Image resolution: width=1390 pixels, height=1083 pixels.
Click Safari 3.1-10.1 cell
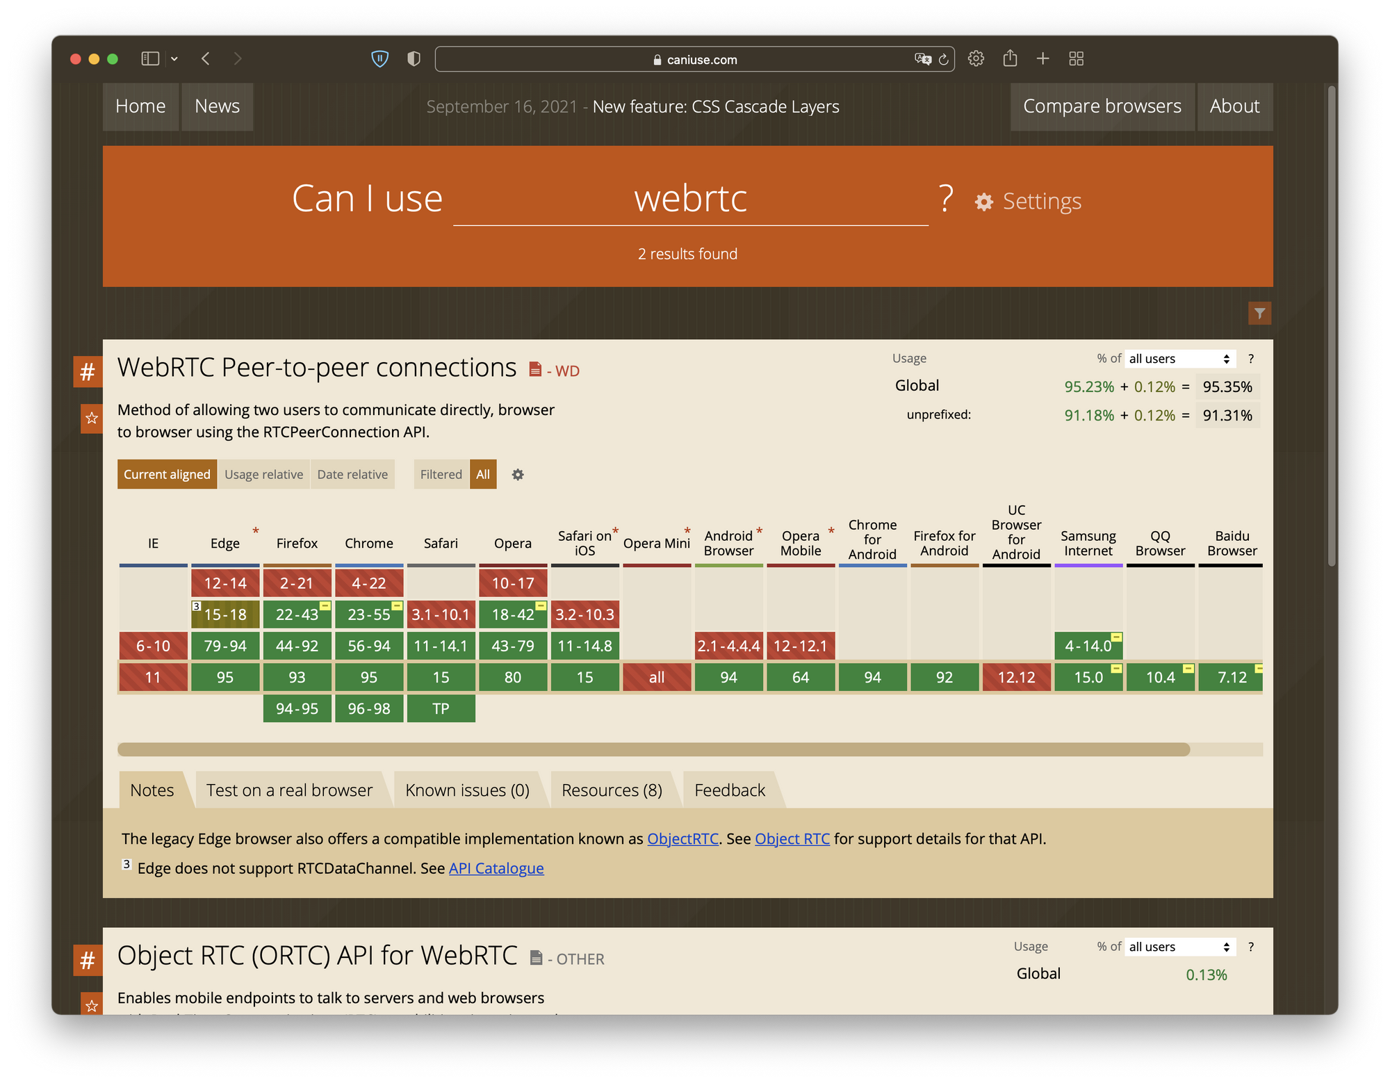pos(441,614)
